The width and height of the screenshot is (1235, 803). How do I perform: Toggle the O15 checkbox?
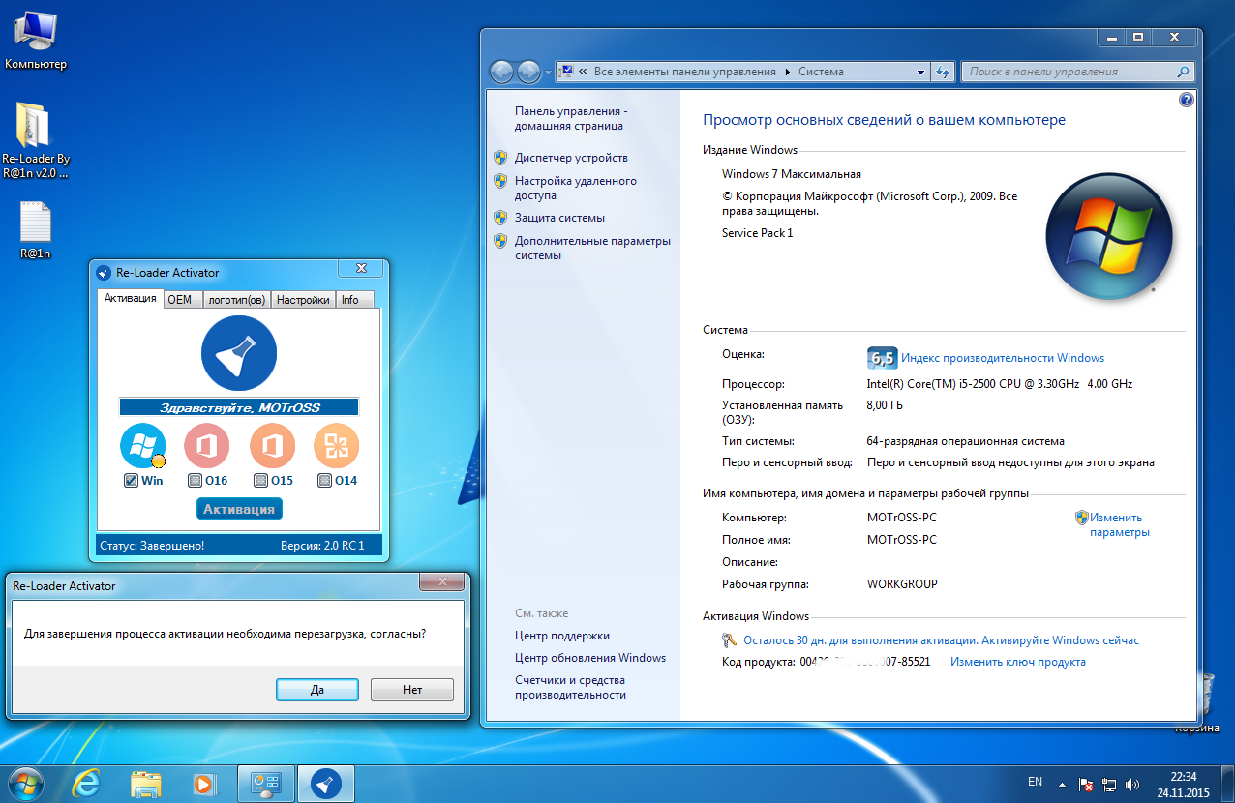(260, 480)
